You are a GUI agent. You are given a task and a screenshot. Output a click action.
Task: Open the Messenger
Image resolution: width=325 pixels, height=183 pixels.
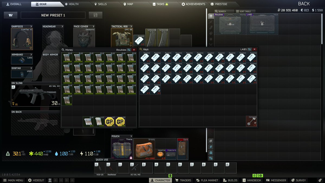277,180
